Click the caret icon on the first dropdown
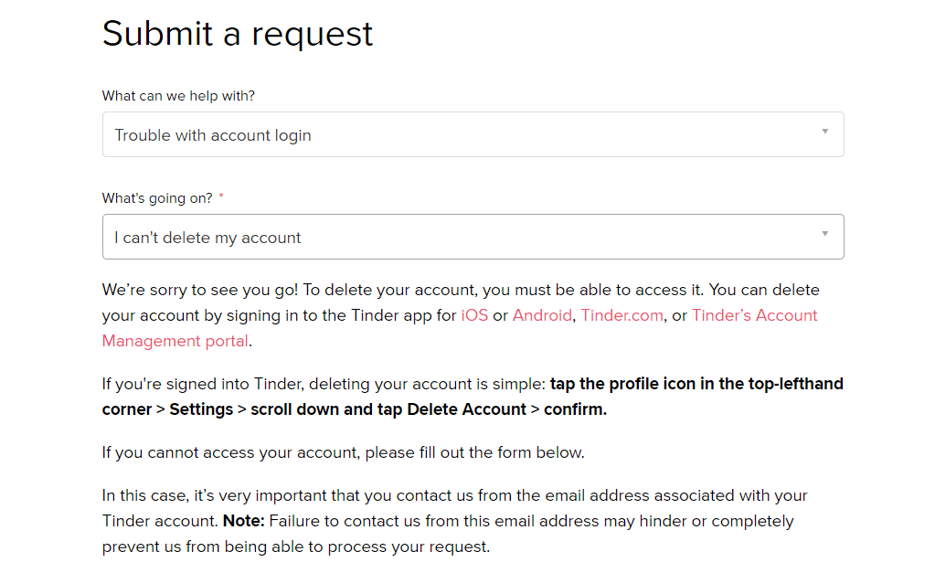935x573 pixels. 825,134
